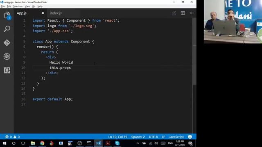262x147 pixels.
Task: Click Ln 10, Col 19 in status bar
Action: click(117, 137)
